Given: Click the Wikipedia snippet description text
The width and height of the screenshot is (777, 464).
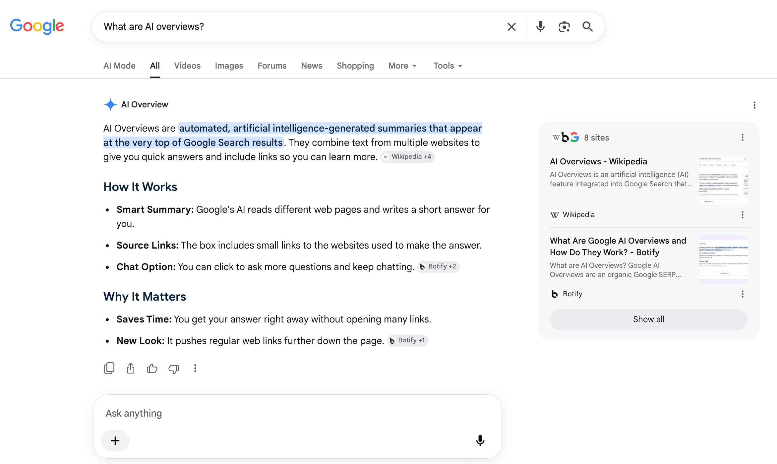Looking at the screenshot, I should pyautogui.click(x=621, y=179).
